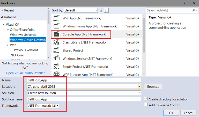The width and height of the screenshot is (199, 117).
Task: Click the category tree scroll down arrow
Action: coord(48,58)
